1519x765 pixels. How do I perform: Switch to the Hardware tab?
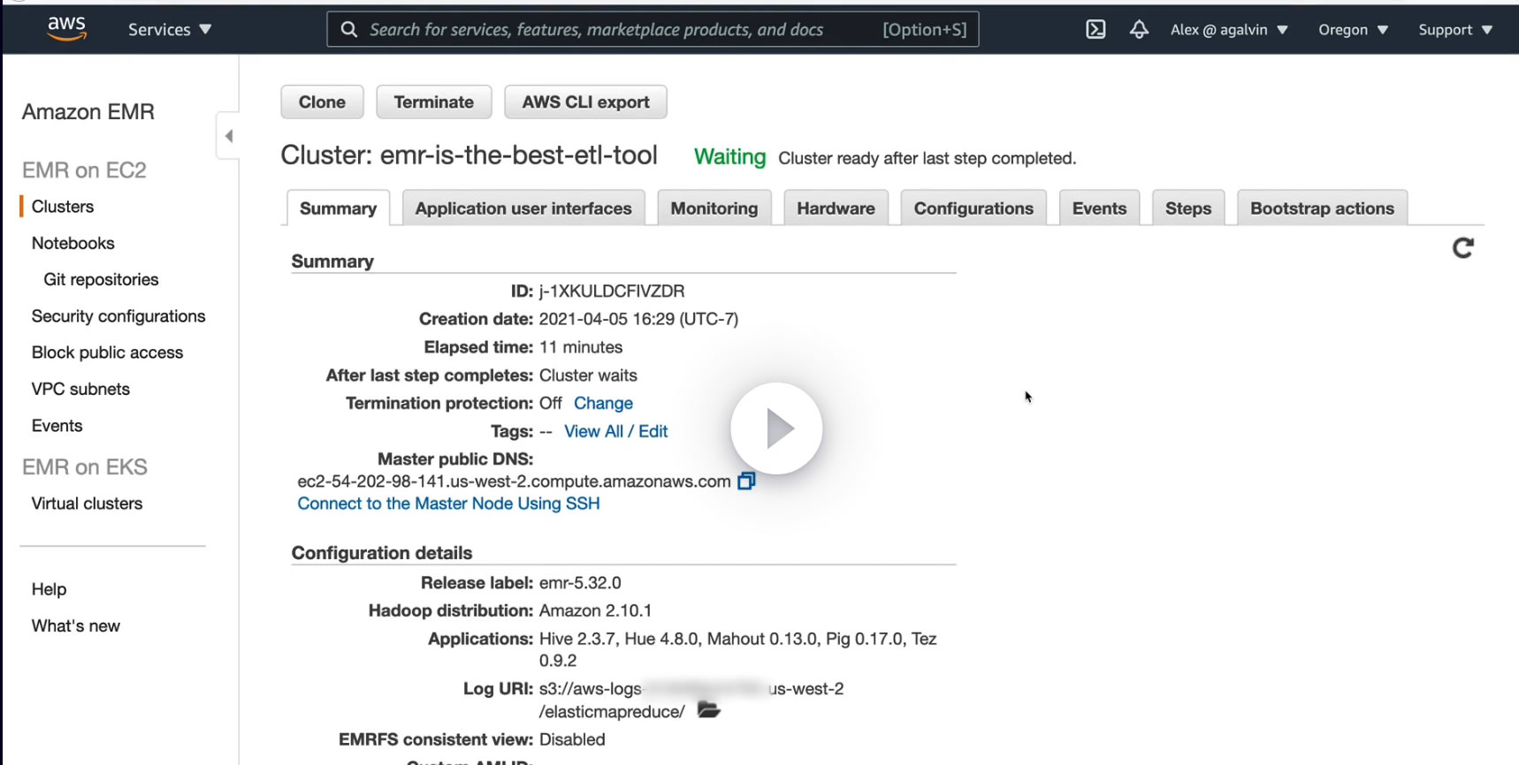coord(836,208)
